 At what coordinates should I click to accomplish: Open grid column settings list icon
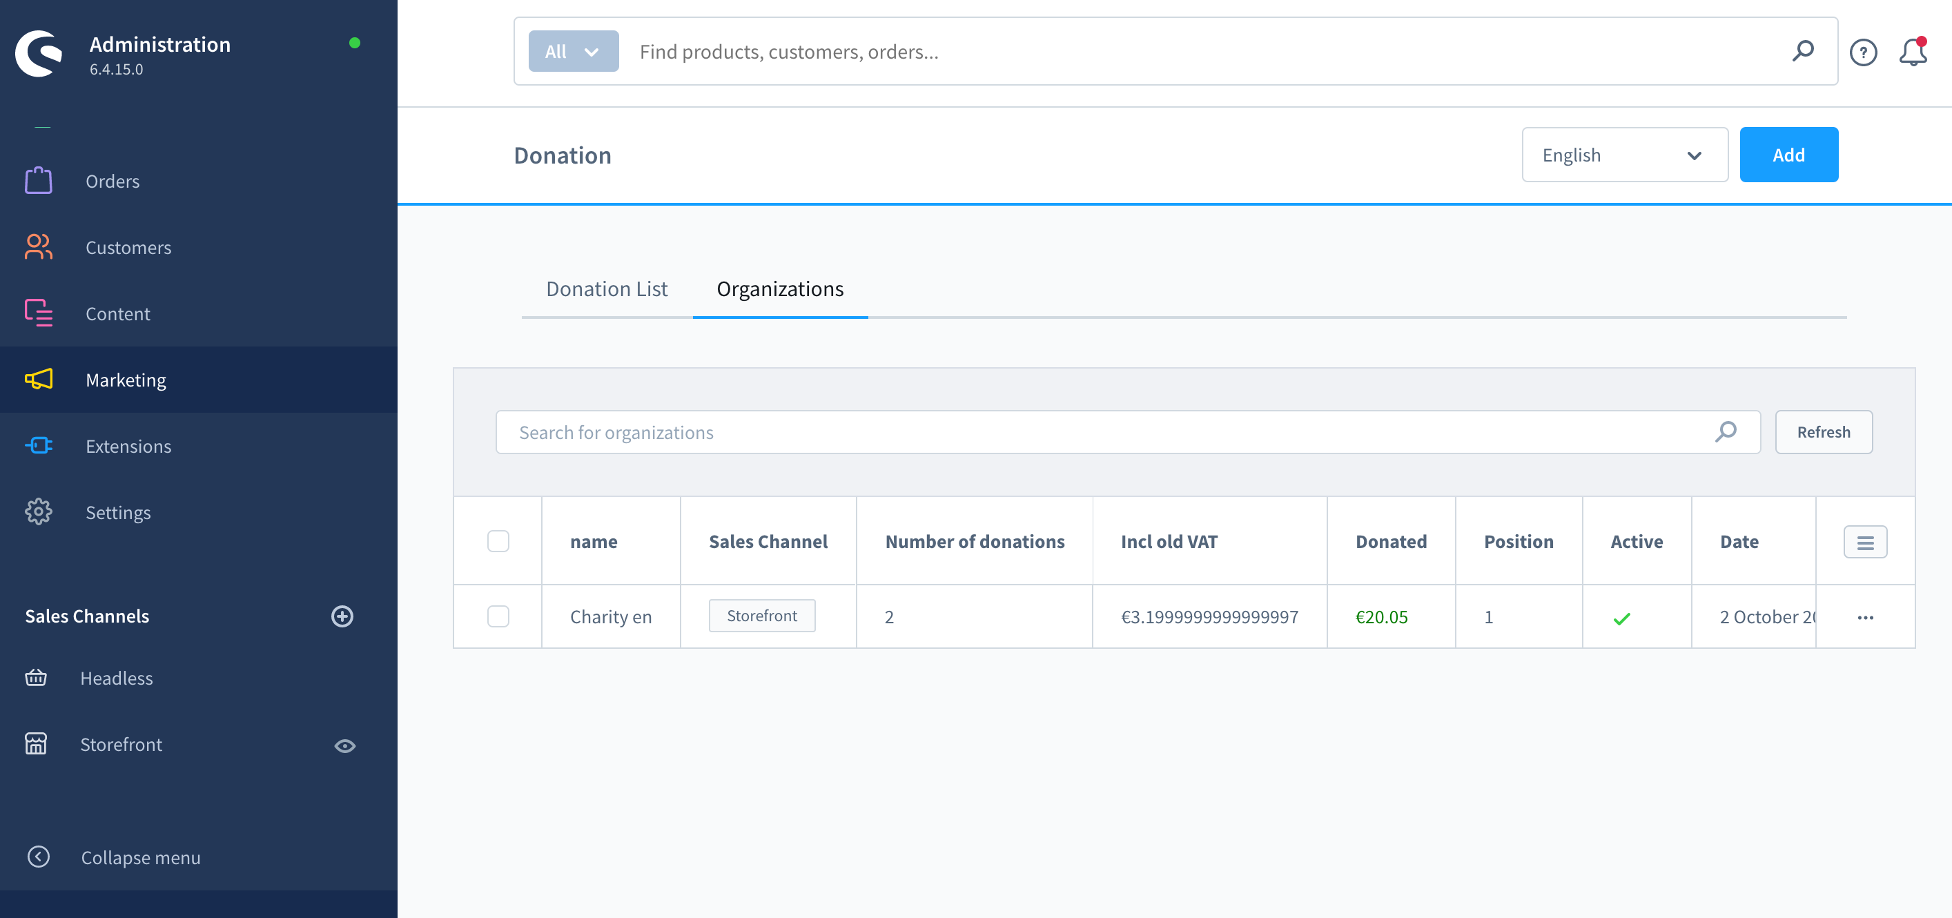[x=1866, y=542]
